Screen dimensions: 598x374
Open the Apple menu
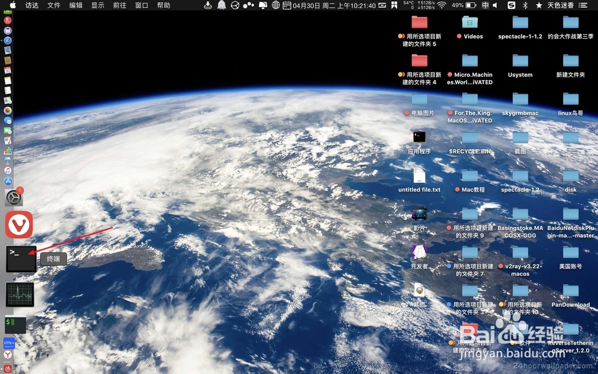pos(13,5)
